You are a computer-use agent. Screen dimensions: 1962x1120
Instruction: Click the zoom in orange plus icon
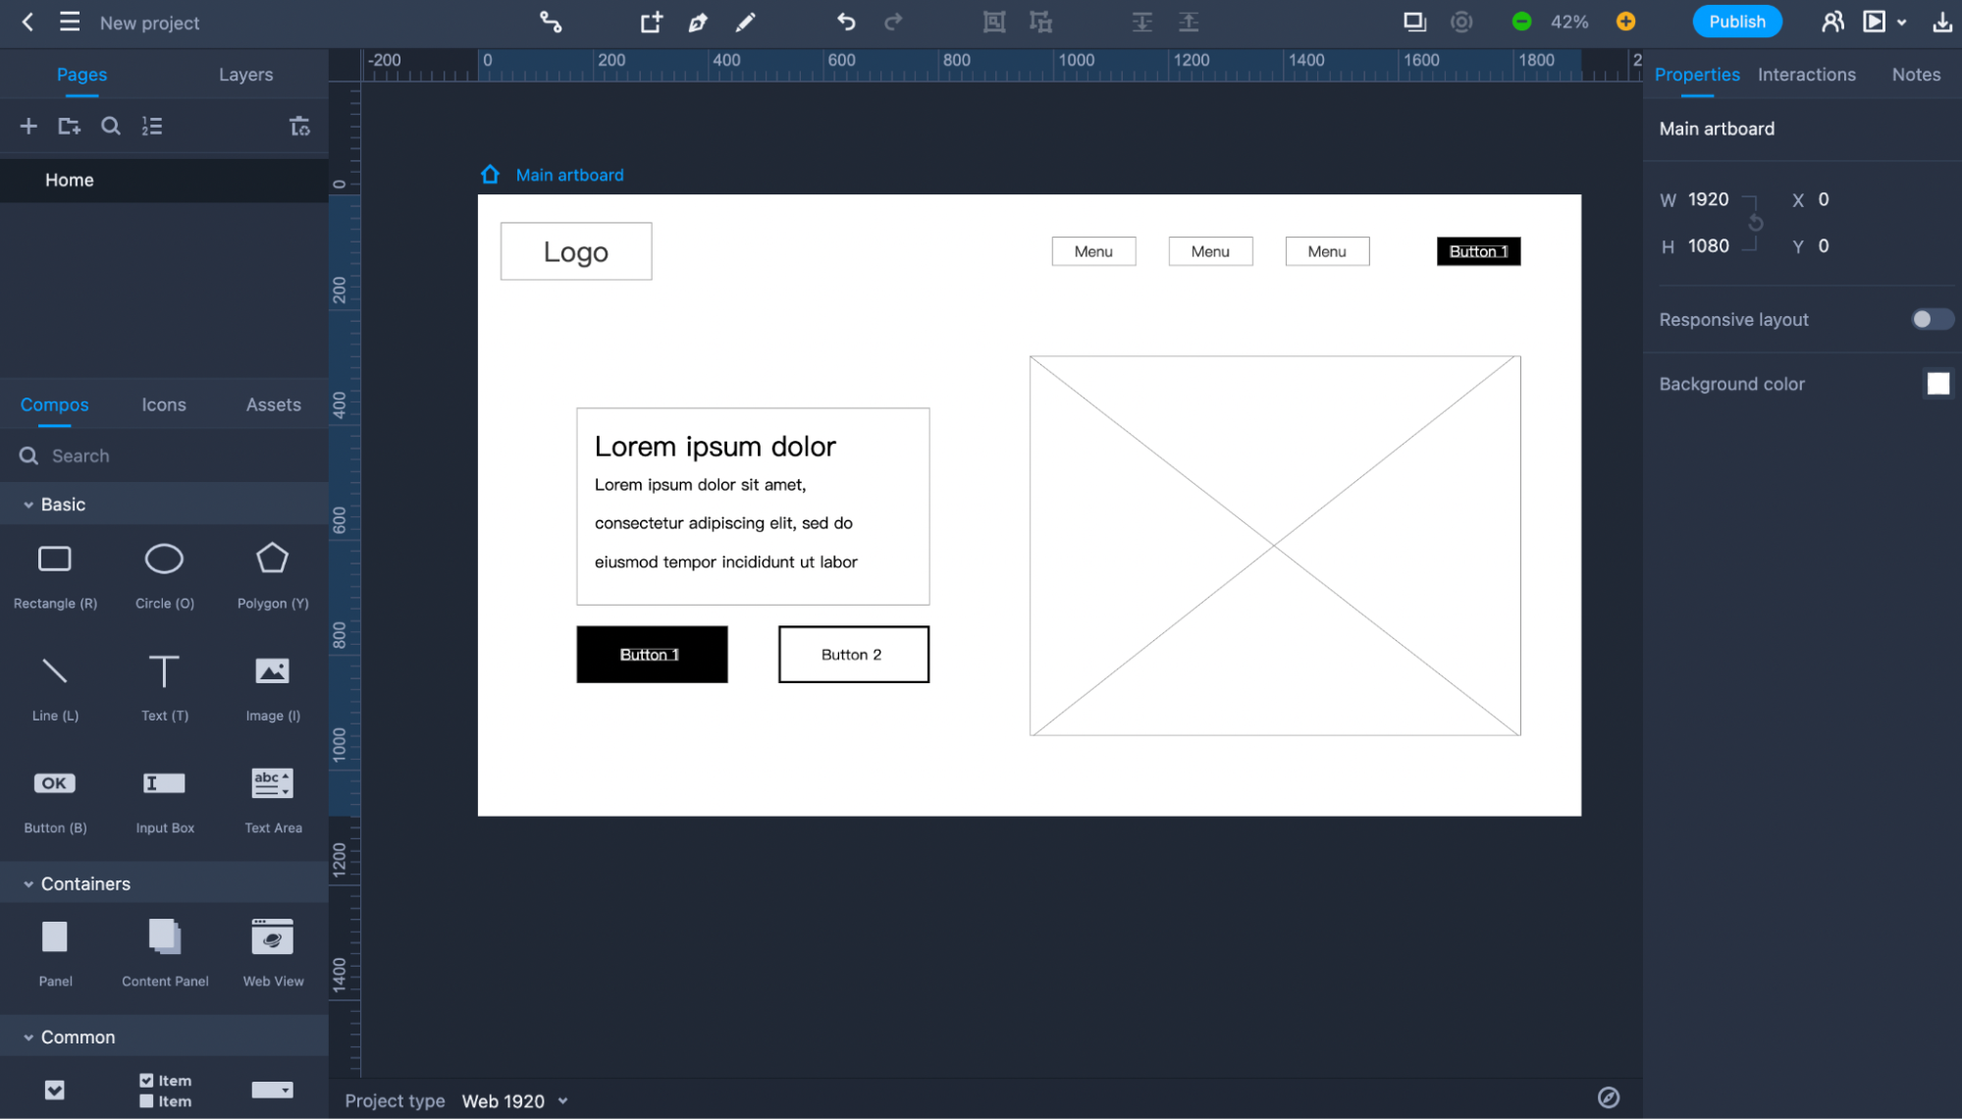coord(1626,22)
